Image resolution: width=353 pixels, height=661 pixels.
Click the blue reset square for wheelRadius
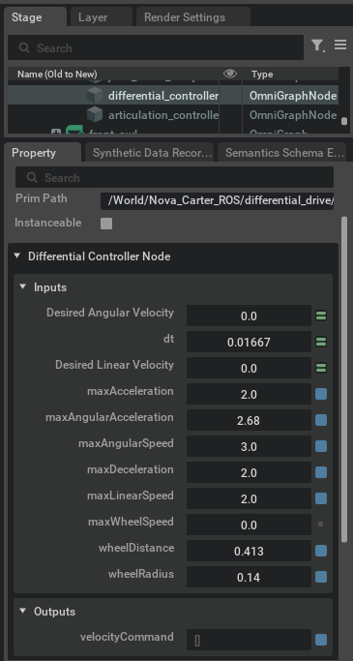(x=321, y=577)
